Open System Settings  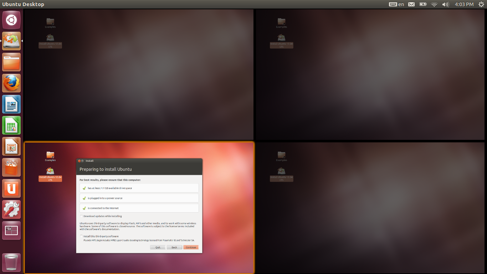[x=11, y=209]
